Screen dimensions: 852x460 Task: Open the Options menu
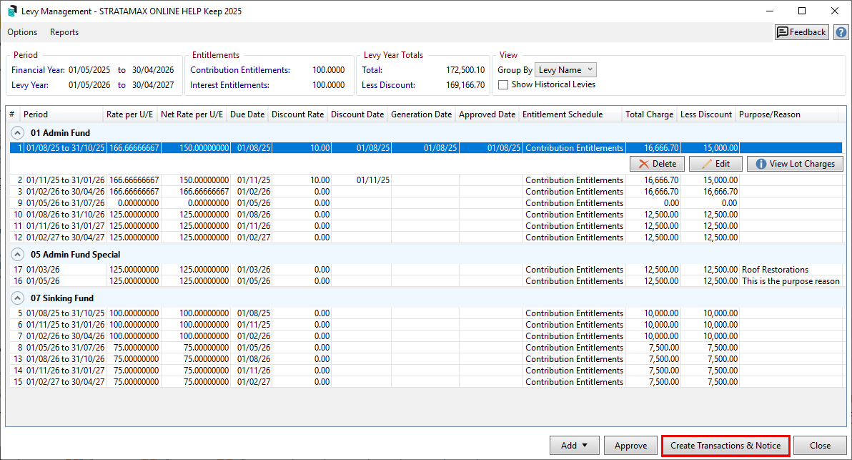[x=22, y=32]
